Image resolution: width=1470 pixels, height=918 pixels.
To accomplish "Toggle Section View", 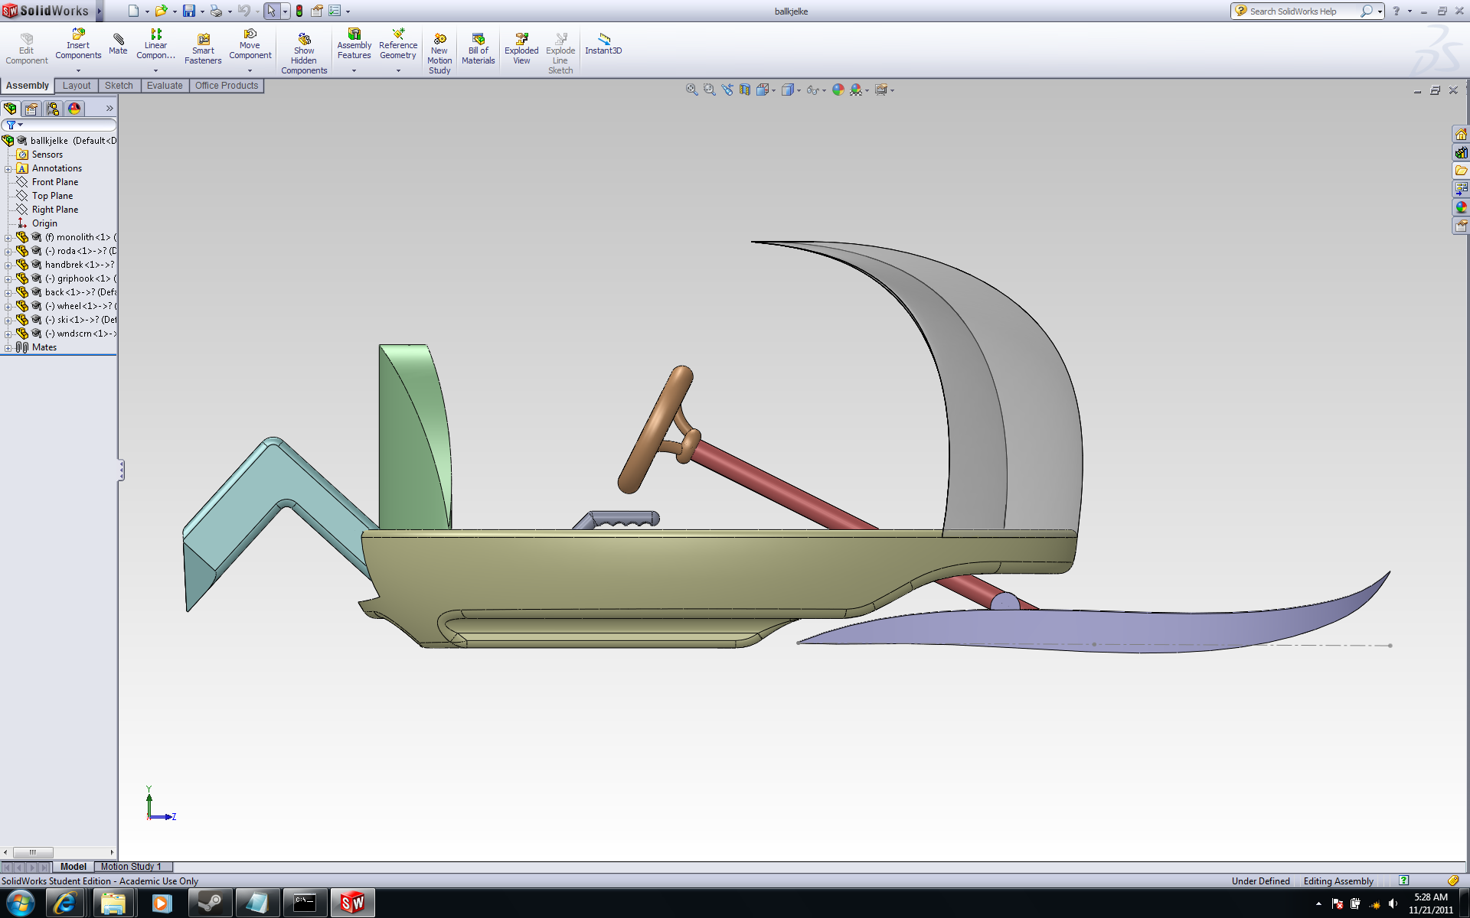I will pos(744,90).
